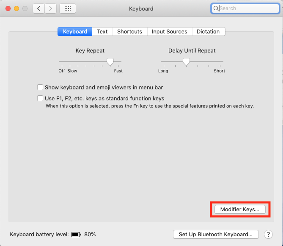Switch to the Text tab
Screen dimensions: 283x246
(x=102, y=32)
